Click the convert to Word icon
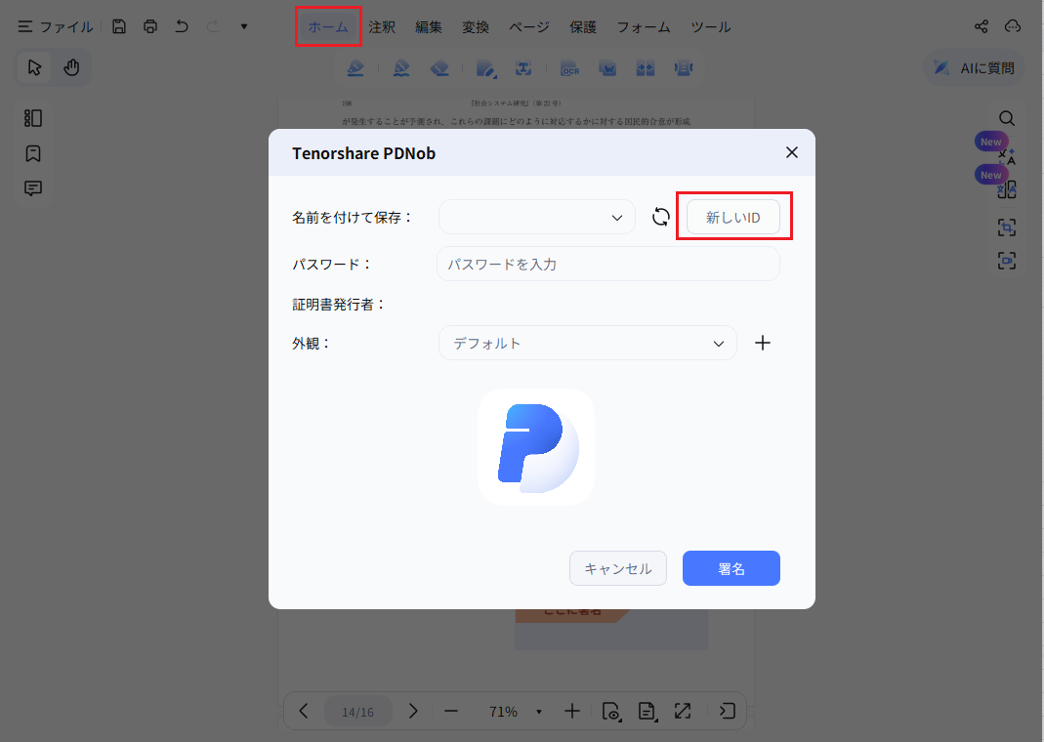The width and height of the screenshot is (1044, 742). [607, 68]
